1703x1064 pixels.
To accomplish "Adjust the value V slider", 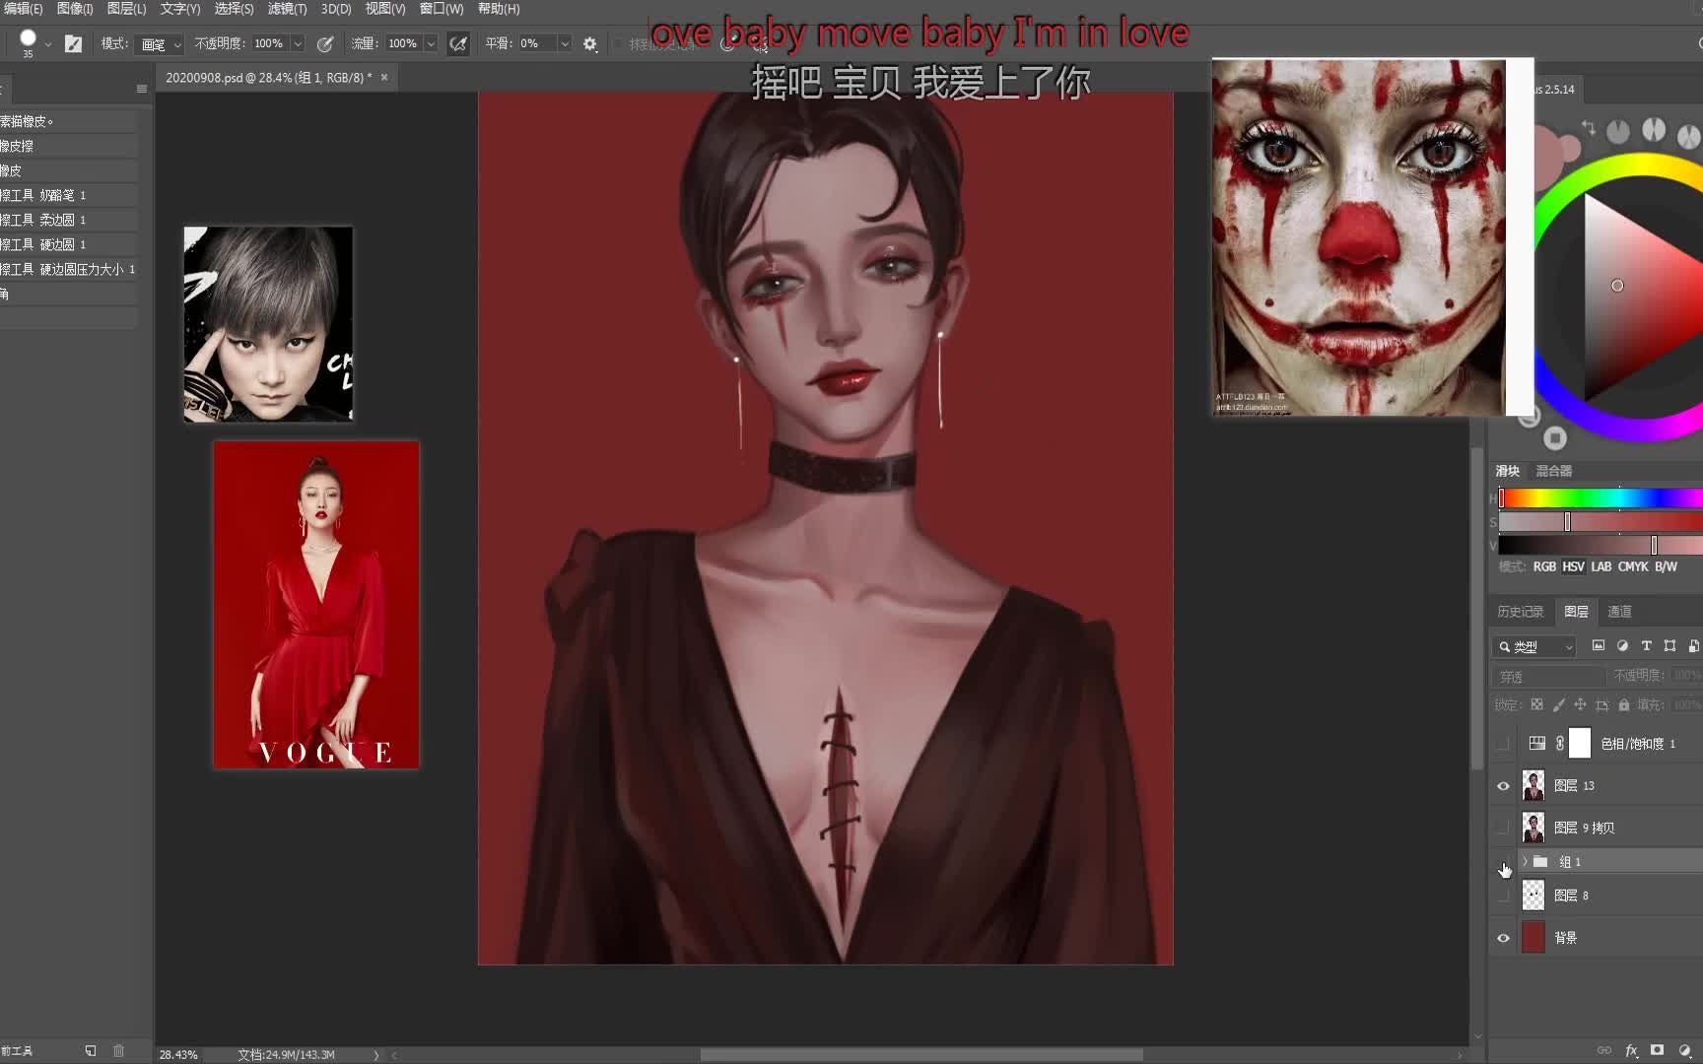I will [x=1601, y=546].
